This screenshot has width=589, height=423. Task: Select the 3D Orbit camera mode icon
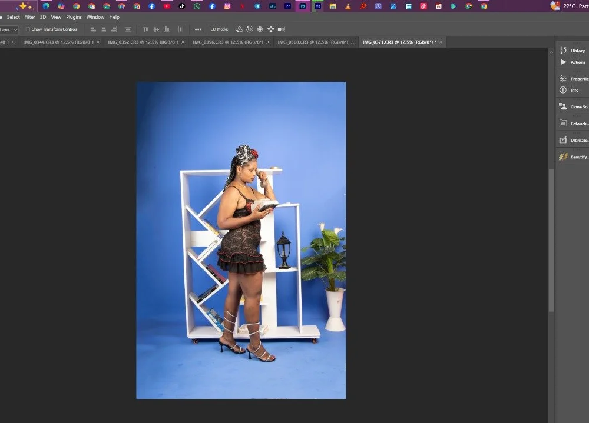(239, 29)
